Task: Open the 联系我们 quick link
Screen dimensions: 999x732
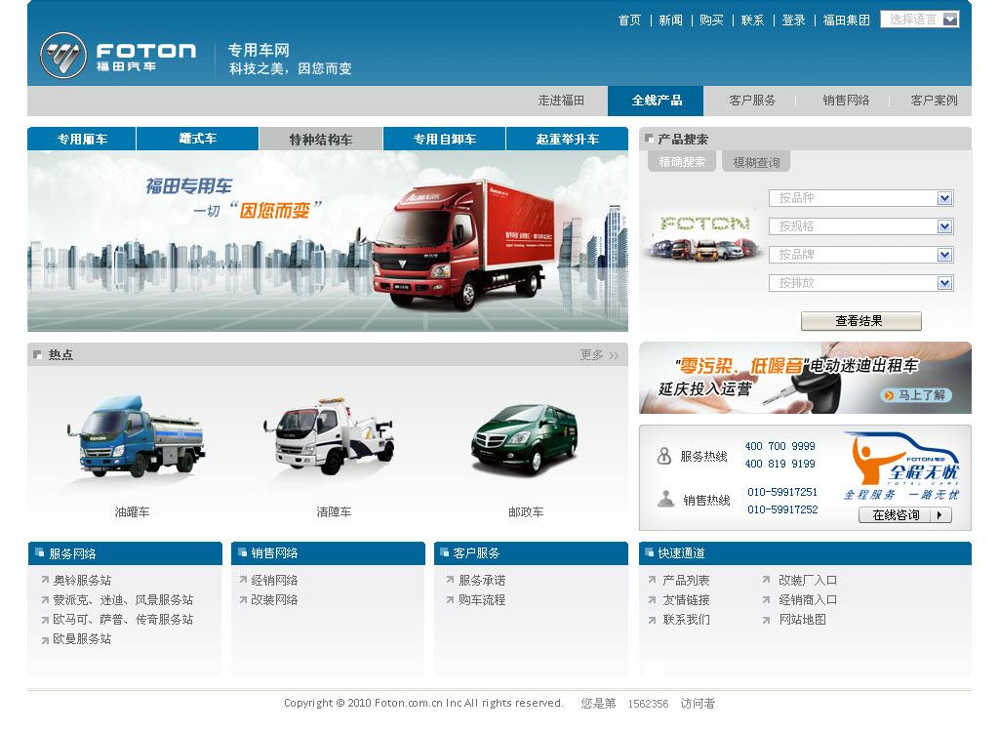Action: coord(686,620)
